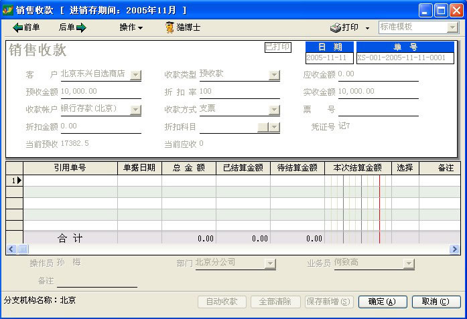
Task: Click the 选择 cell in row 1
Action: click(405, 181)
